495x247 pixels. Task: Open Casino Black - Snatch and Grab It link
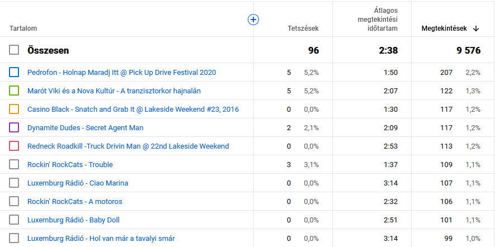point(133,110)
